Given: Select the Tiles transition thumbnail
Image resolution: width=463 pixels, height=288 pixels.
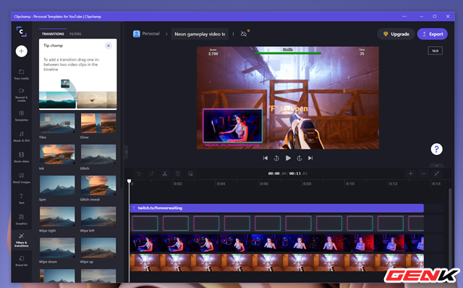Looking at the screenshot, I should click(57, 123).
